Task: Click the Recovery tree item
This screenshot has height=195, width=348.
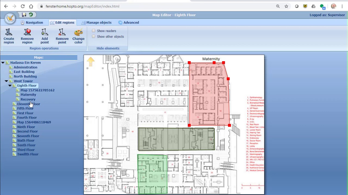Action: [28, 99]
